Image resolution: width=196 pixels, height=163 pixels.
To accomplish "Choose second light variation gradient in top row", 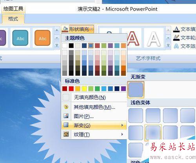I will click(153, 116).
